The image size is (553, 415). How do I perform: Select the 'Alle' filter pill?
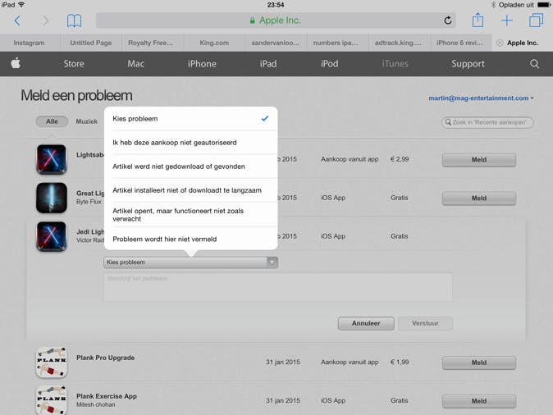coord(52,121)
